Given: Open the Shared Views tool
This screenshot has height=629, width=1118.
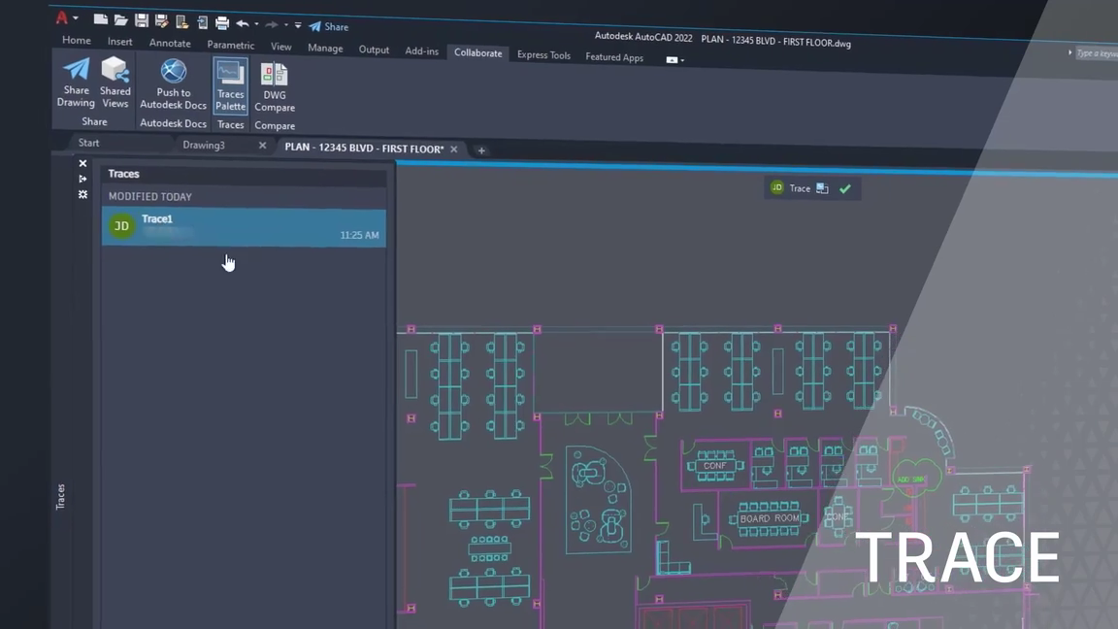Looking at the screenshot, I should pos(115,83).
